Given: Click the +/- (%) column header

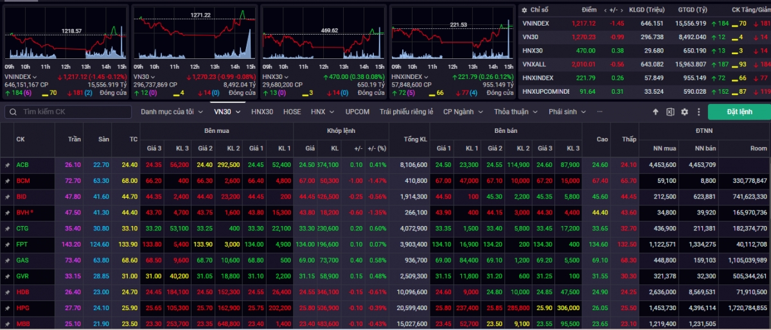Looking at the screenshot, I should click(x=377, y=148).
